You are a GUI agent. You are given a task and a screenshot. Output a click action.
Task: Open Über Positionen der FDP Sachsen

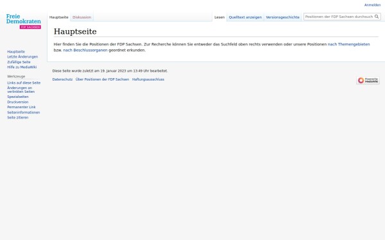[x=102, y=79]
